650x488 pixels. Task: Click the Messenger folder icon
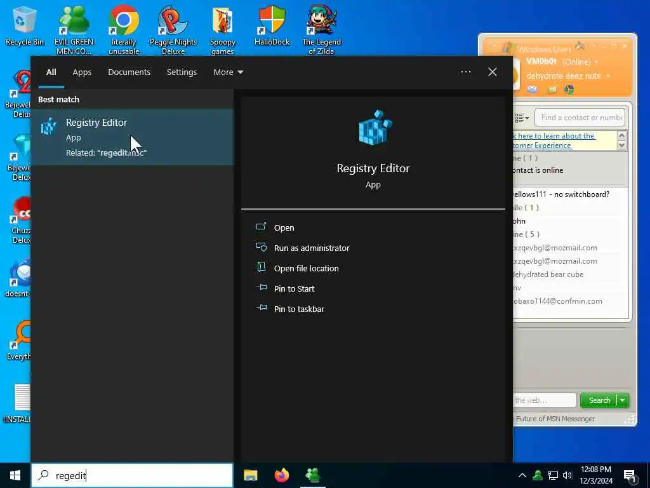pos(552,90)
